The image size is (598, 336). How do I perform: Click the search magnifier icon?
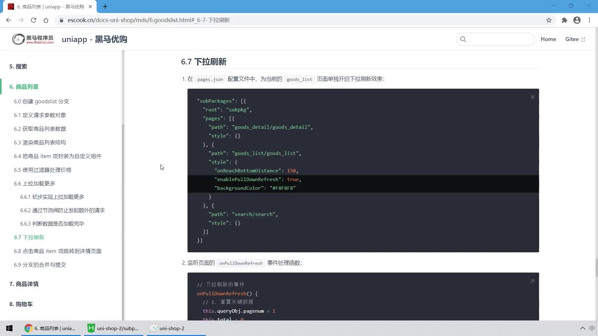(463, 39)
